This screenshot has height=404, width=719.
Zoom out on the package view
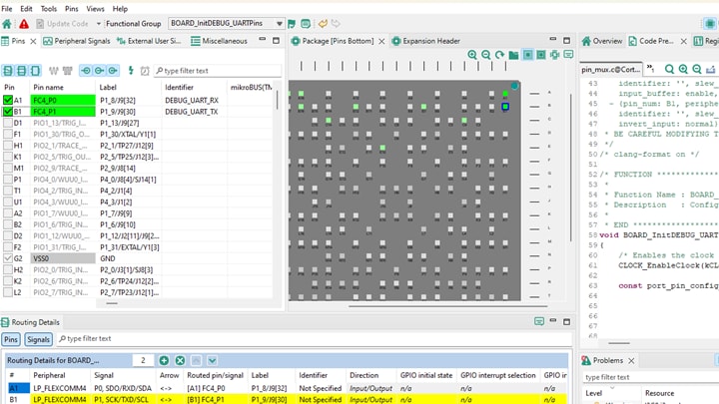tap(486, 55)
